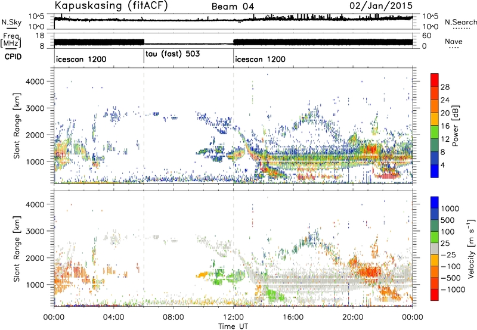Click the right '10^0' tick of the noise panel
The width and height of the screenshot is (477, 330).
430,27
